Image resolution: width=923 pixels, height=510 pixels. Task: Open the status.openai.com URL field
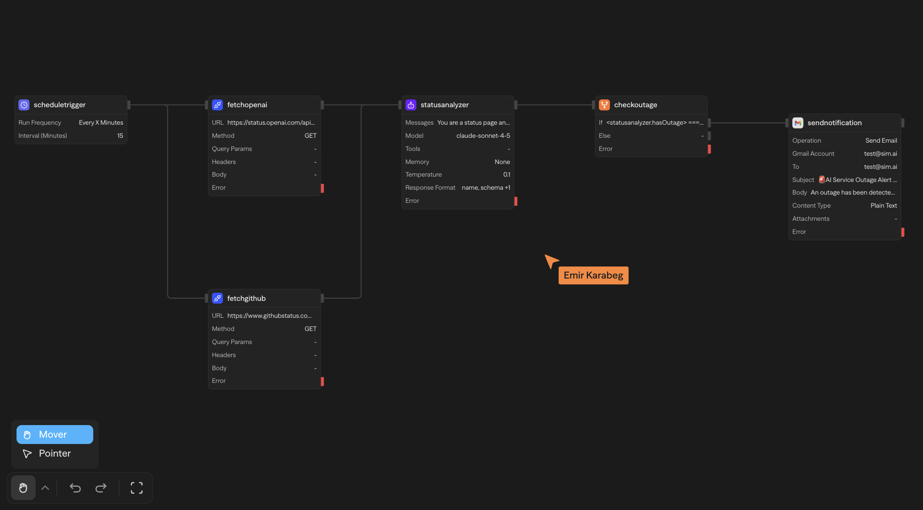[271, 122]
